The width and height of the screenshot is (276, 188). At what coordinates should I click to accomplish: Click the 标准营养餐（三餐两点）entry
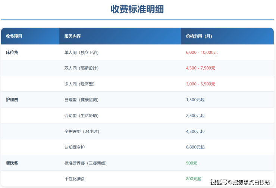click(86, 163)
